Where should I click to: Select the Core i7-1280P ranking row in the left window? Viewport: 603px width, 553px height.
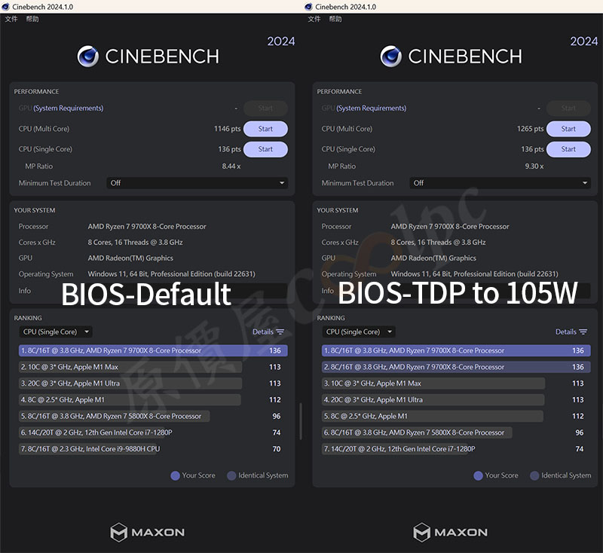tap(153, 432)
